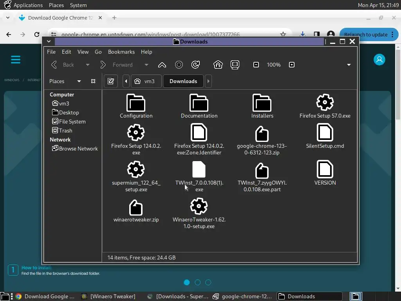Open Trash in Places sidebar
The image size is (401, 301).
tap(62, 131)
